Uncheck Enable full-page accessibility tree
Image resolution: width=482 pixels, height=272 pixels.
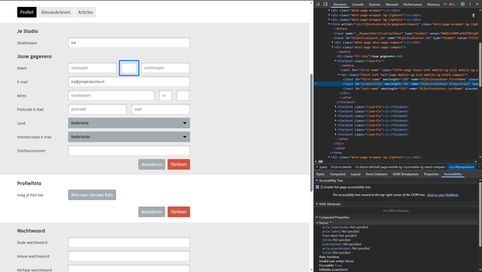pyautogui.click(x=317, y=187)
